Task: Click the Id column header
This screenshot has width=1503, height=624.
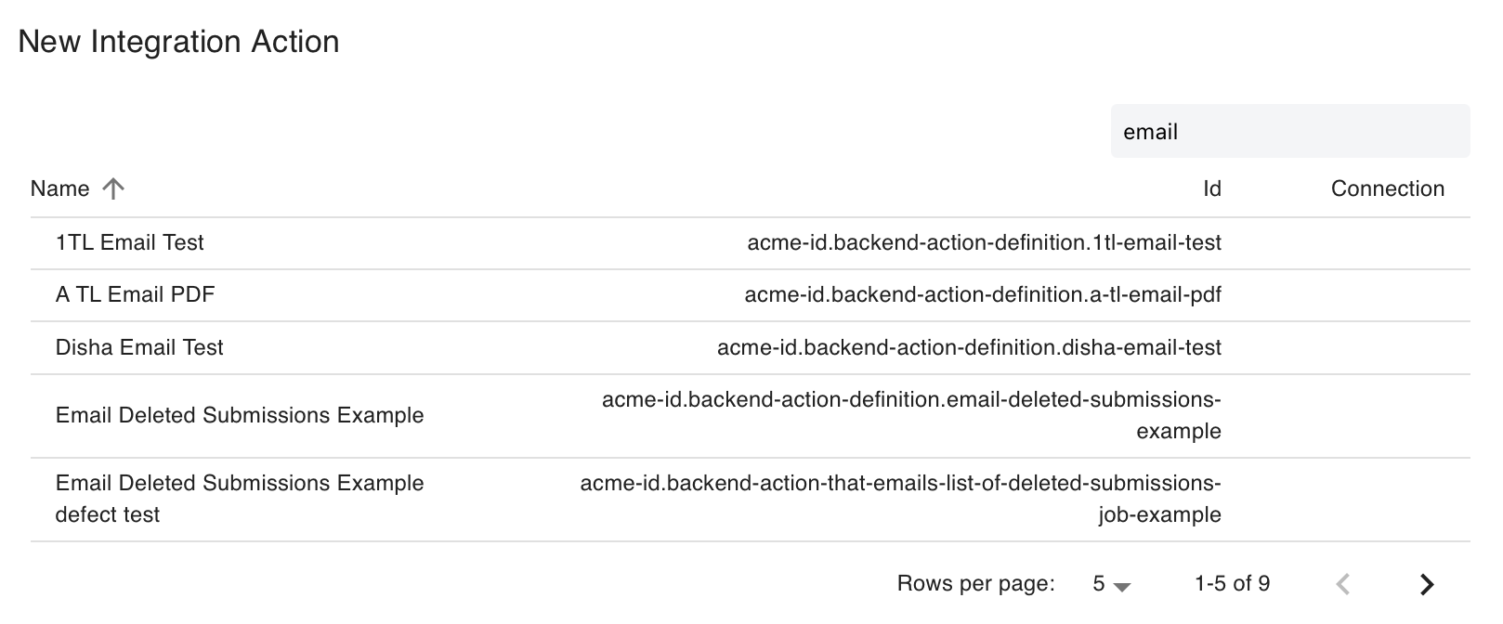Action: tap(1211, 189)
